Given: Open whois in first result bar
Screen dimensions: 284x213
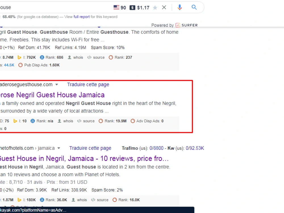Looking at the screenshot, I should (75, 57).
